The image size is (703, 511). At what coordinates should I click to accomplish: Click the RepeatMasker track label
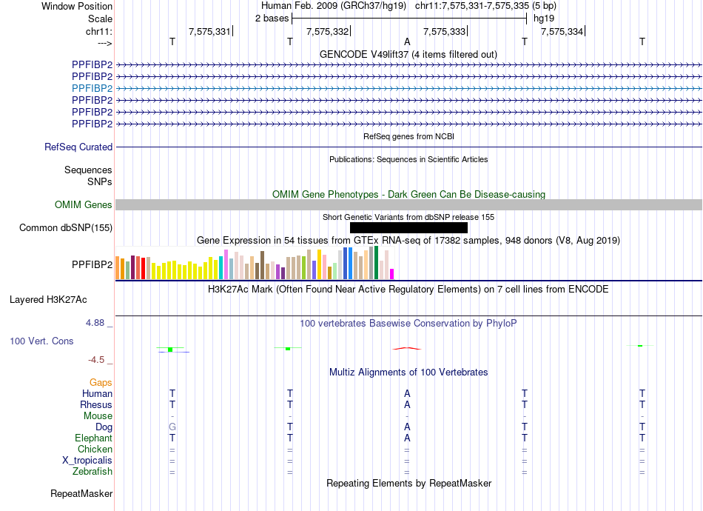point(81,493)
